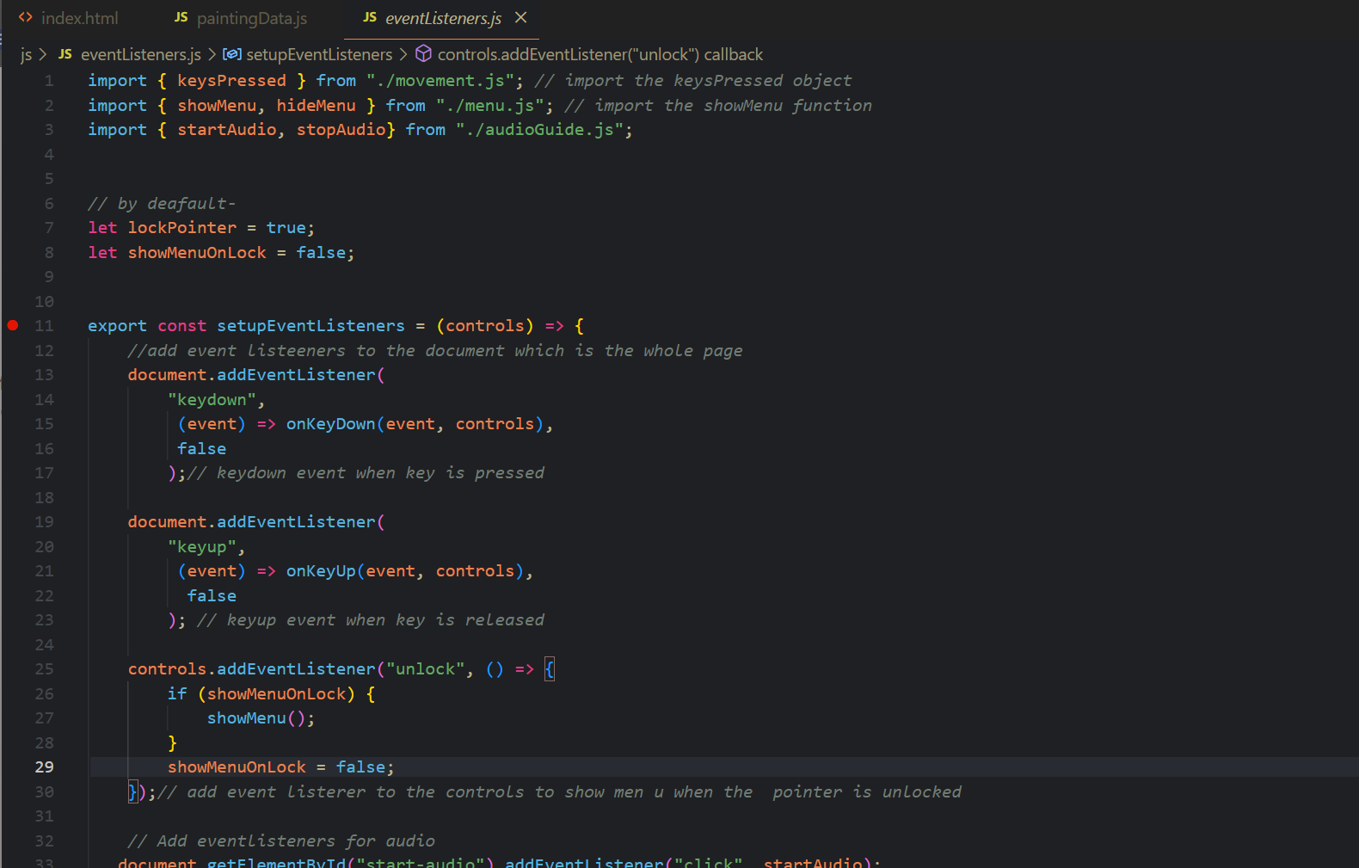Click the cube icon beside controls.addEventListener breadcrumb

click(423, 54)
